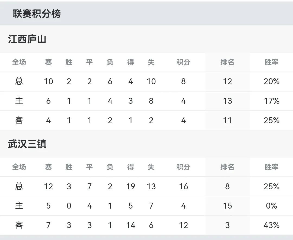Viewport: 293px width, 240px height.
Task: Click 武汉三镇's total points value 16
Action: (x=183, y=186)
